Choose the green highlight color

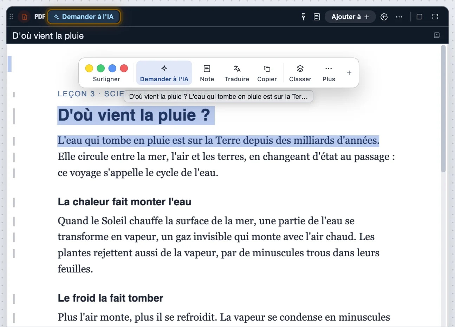click(x=101, y=68)
